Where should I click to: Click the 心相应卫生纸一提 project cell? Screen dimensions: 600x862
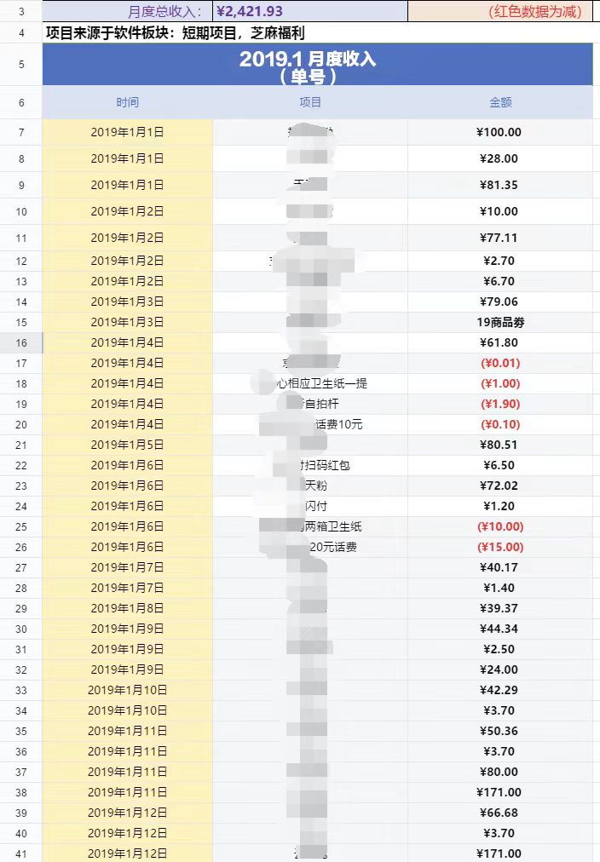pyautogui.click(x=310, y=383)
